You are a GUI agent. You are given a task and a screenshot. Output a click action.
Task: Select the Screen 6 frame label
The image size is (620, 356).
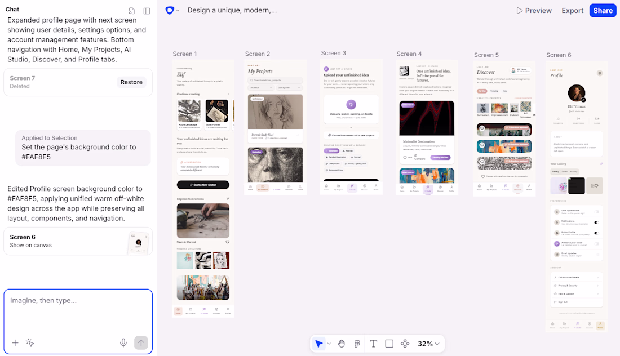(x=559, y=55)
